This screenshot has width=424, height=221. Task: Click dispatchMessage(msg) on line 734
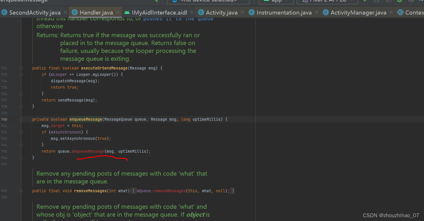point(74,81)
